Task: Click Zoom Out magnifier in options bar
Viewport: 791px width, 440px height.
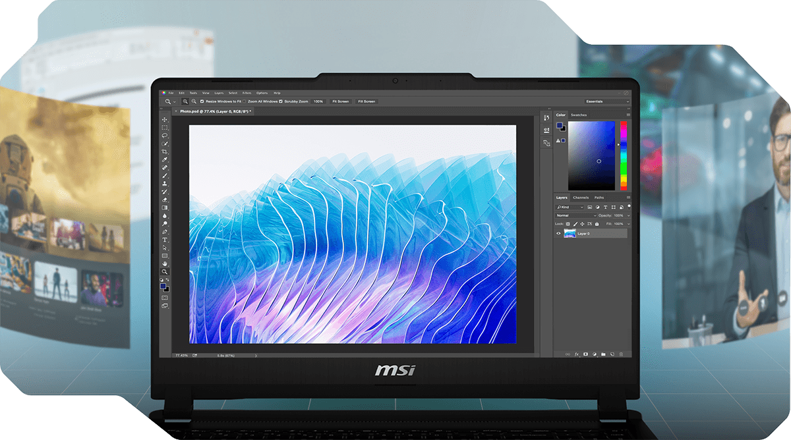Action: tap(194, 101)
